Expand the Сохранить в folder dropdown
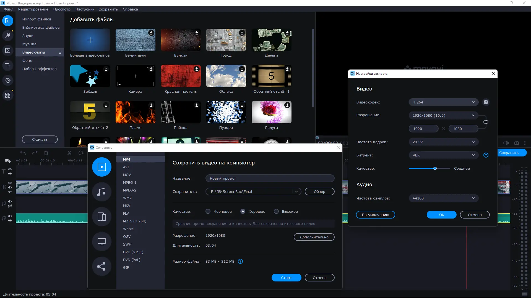531x298 pixels. (x=296, y=192)
